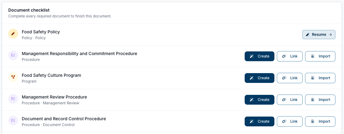The width and height of the screenshot is (344, 134).
Task: Resume editing the Food Safety Policy
Action: [319, 35]
